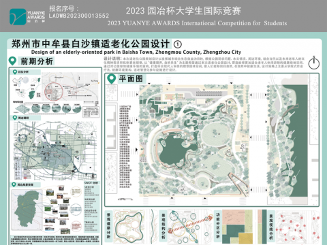Click the vertical label "景观道路分析"

pos(108,225)
